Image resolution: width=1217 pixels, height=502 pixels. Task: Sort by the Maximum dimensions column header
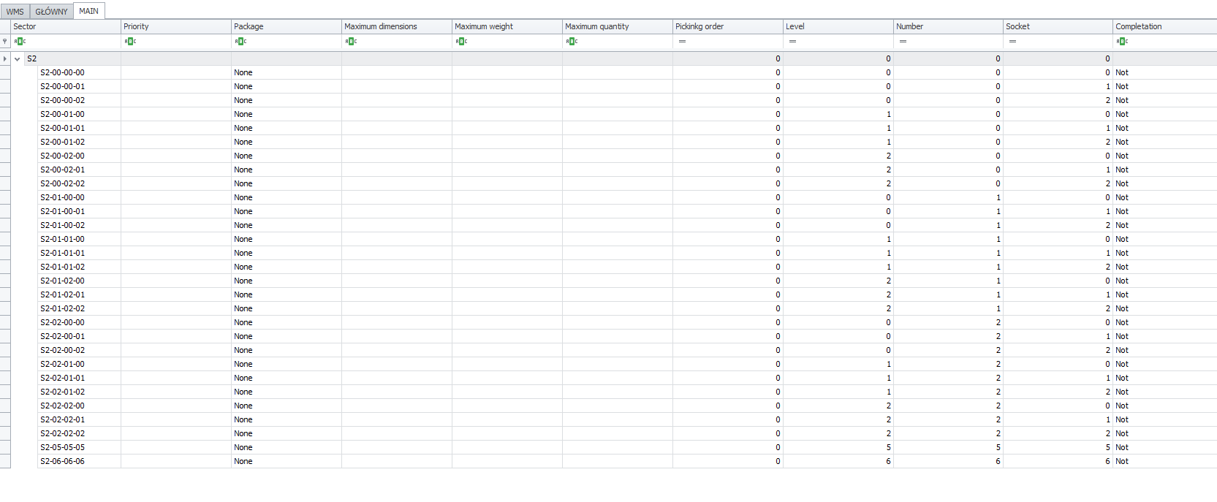point(397,26)
